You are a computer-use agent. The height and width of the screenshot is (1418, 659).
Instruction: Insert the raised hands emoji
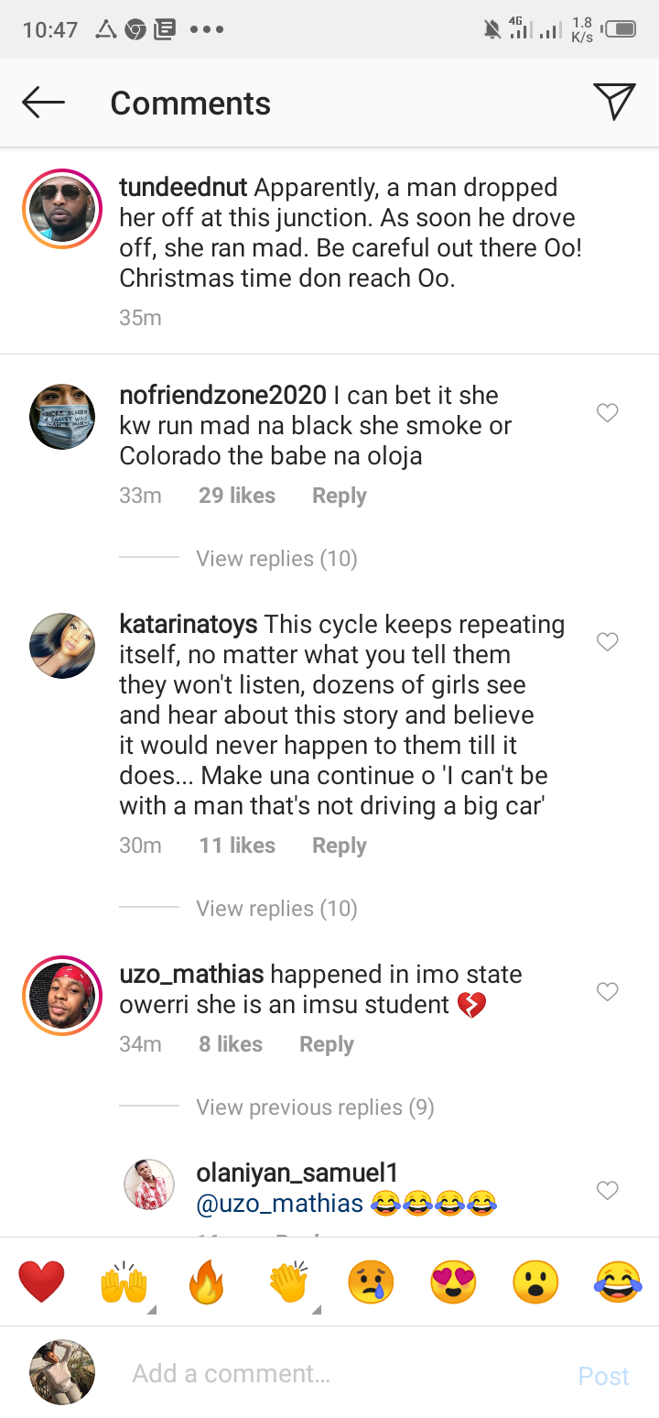(124, 1282)
